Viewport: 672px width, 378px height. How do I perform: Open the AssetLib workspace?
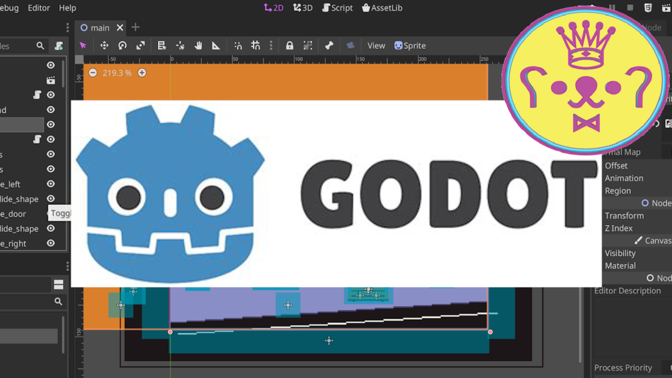(x=382, y=8)
